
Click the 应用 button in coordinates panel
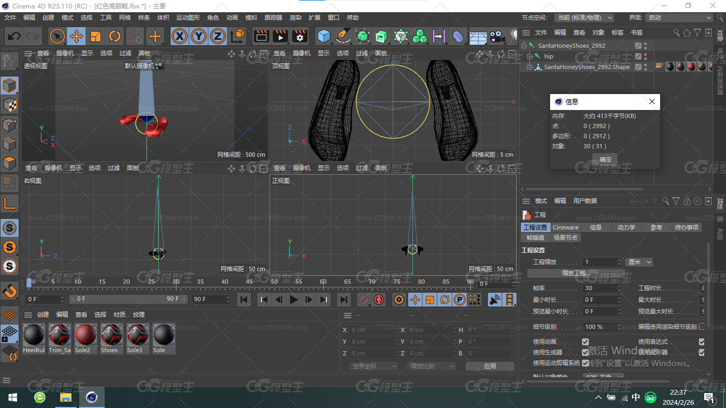[x=489, y=366]
